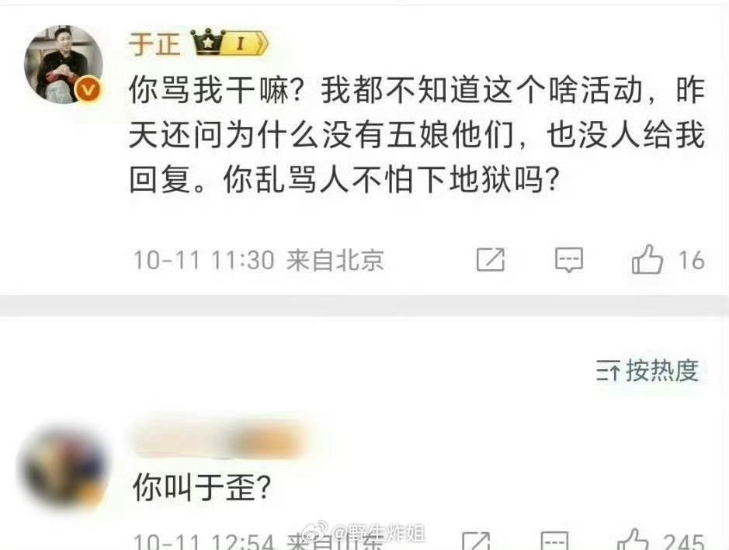Viewport: 729px width, 550px height.
Task: Tap reply icon on the reply comment
Action: click(554, 541)
